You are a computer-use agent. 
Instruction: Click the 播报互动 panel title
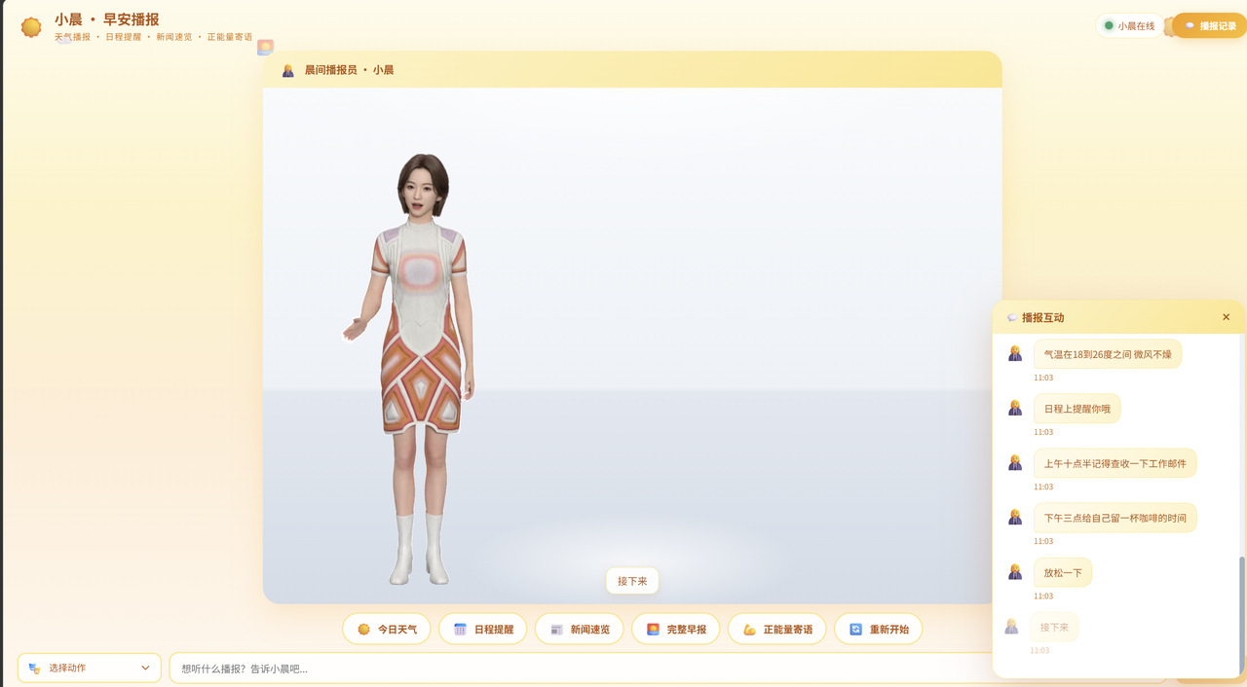1043,318
